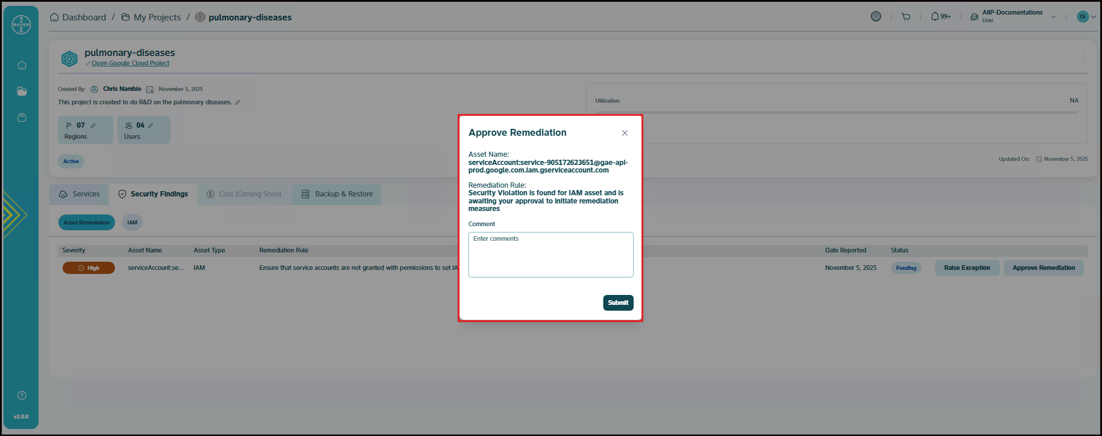Click the Enter comments text field

(550, 255)
